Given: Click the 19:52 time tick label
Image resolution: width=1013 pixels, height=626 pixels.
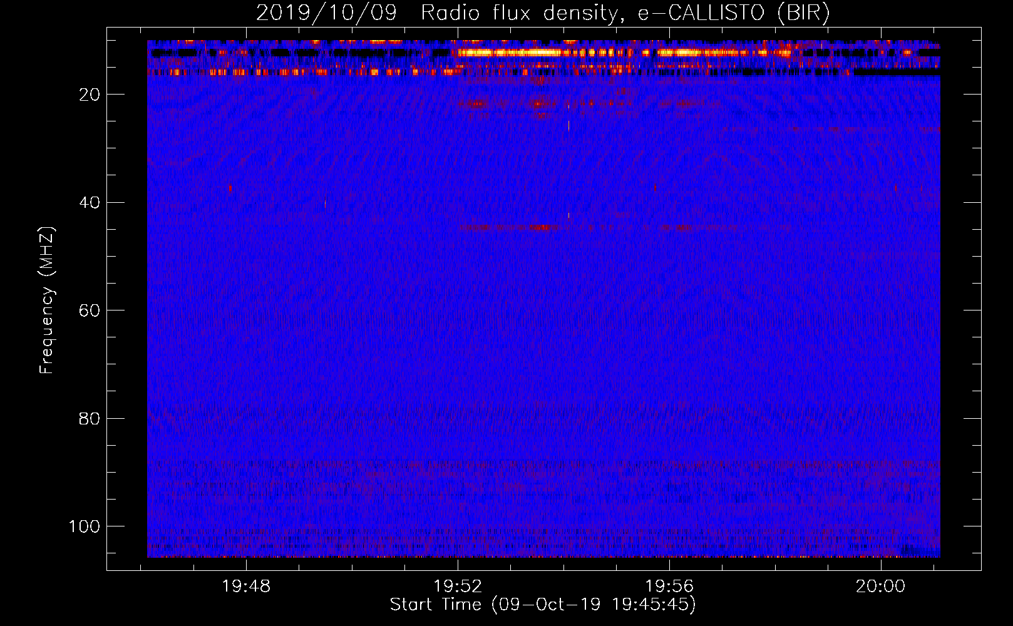Looking at the screenshot, I should tap(458, 587).
